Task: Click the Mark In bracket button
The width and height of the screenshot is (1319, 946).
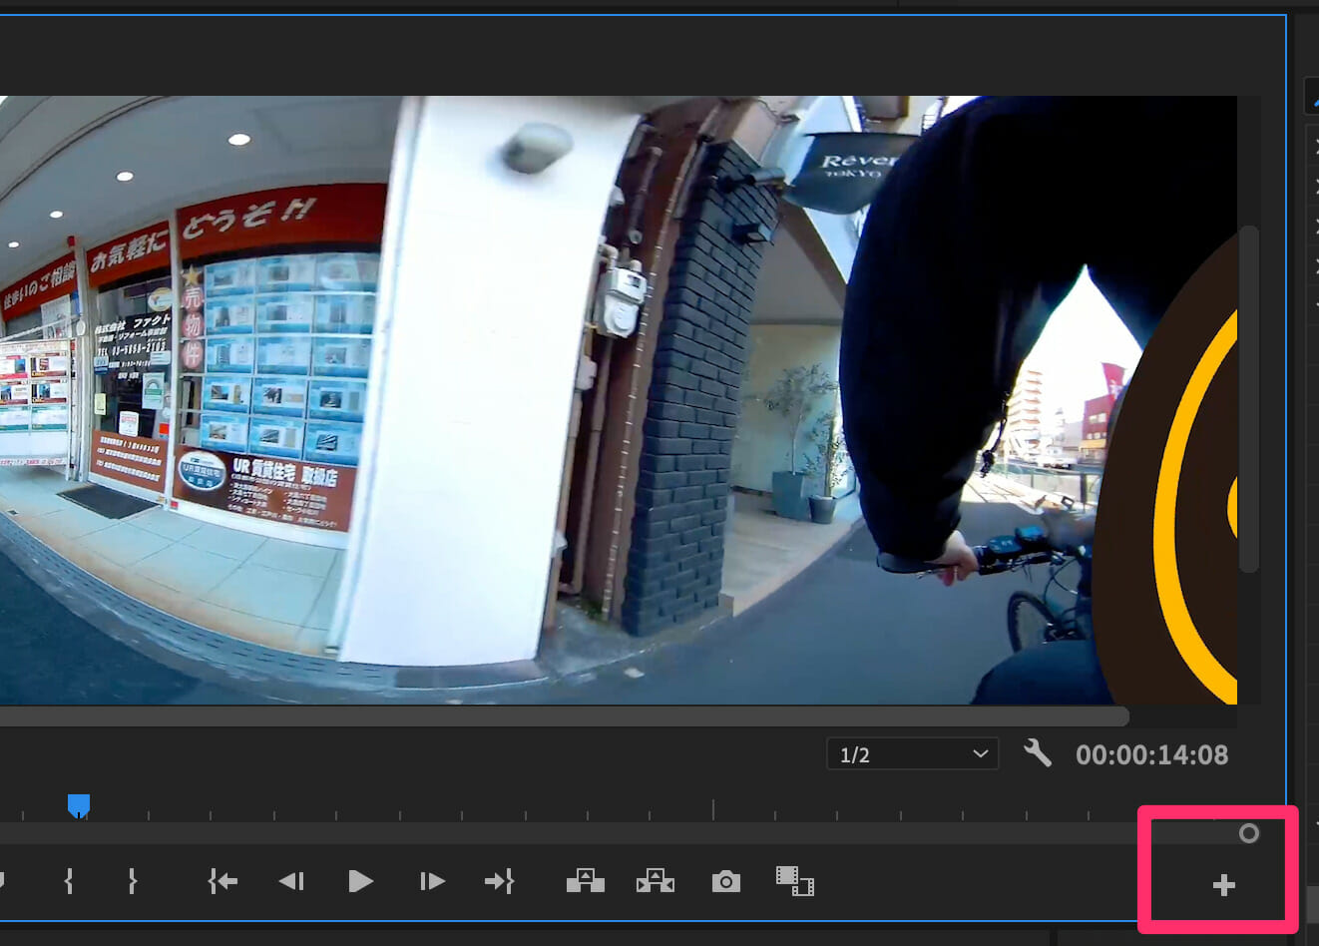Action: click(69, 881)
